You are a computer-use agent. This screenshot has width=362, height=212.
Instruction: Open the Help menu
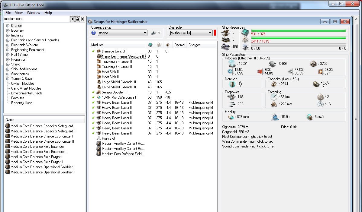[48, 13]
